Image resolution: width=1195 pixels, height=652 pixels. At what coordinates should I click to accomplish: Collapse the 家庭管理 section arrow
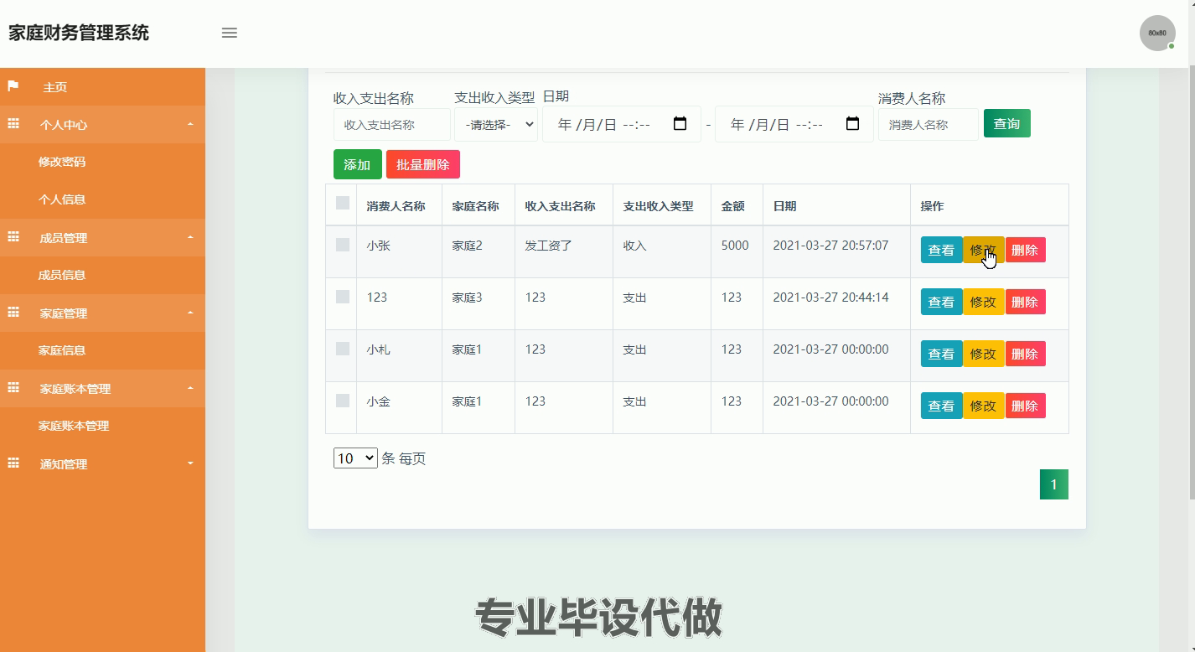pyautogui.click(x=190, y=313)
